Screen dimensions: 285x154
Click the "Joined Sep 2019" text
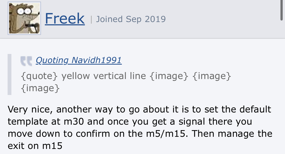[x=131, y=19]
